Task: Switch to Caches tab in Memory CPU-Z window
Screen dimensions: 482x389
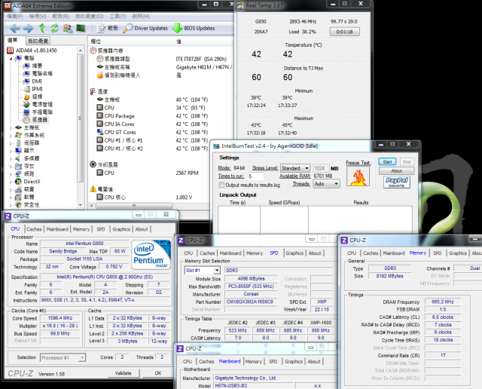Action: 371,253
